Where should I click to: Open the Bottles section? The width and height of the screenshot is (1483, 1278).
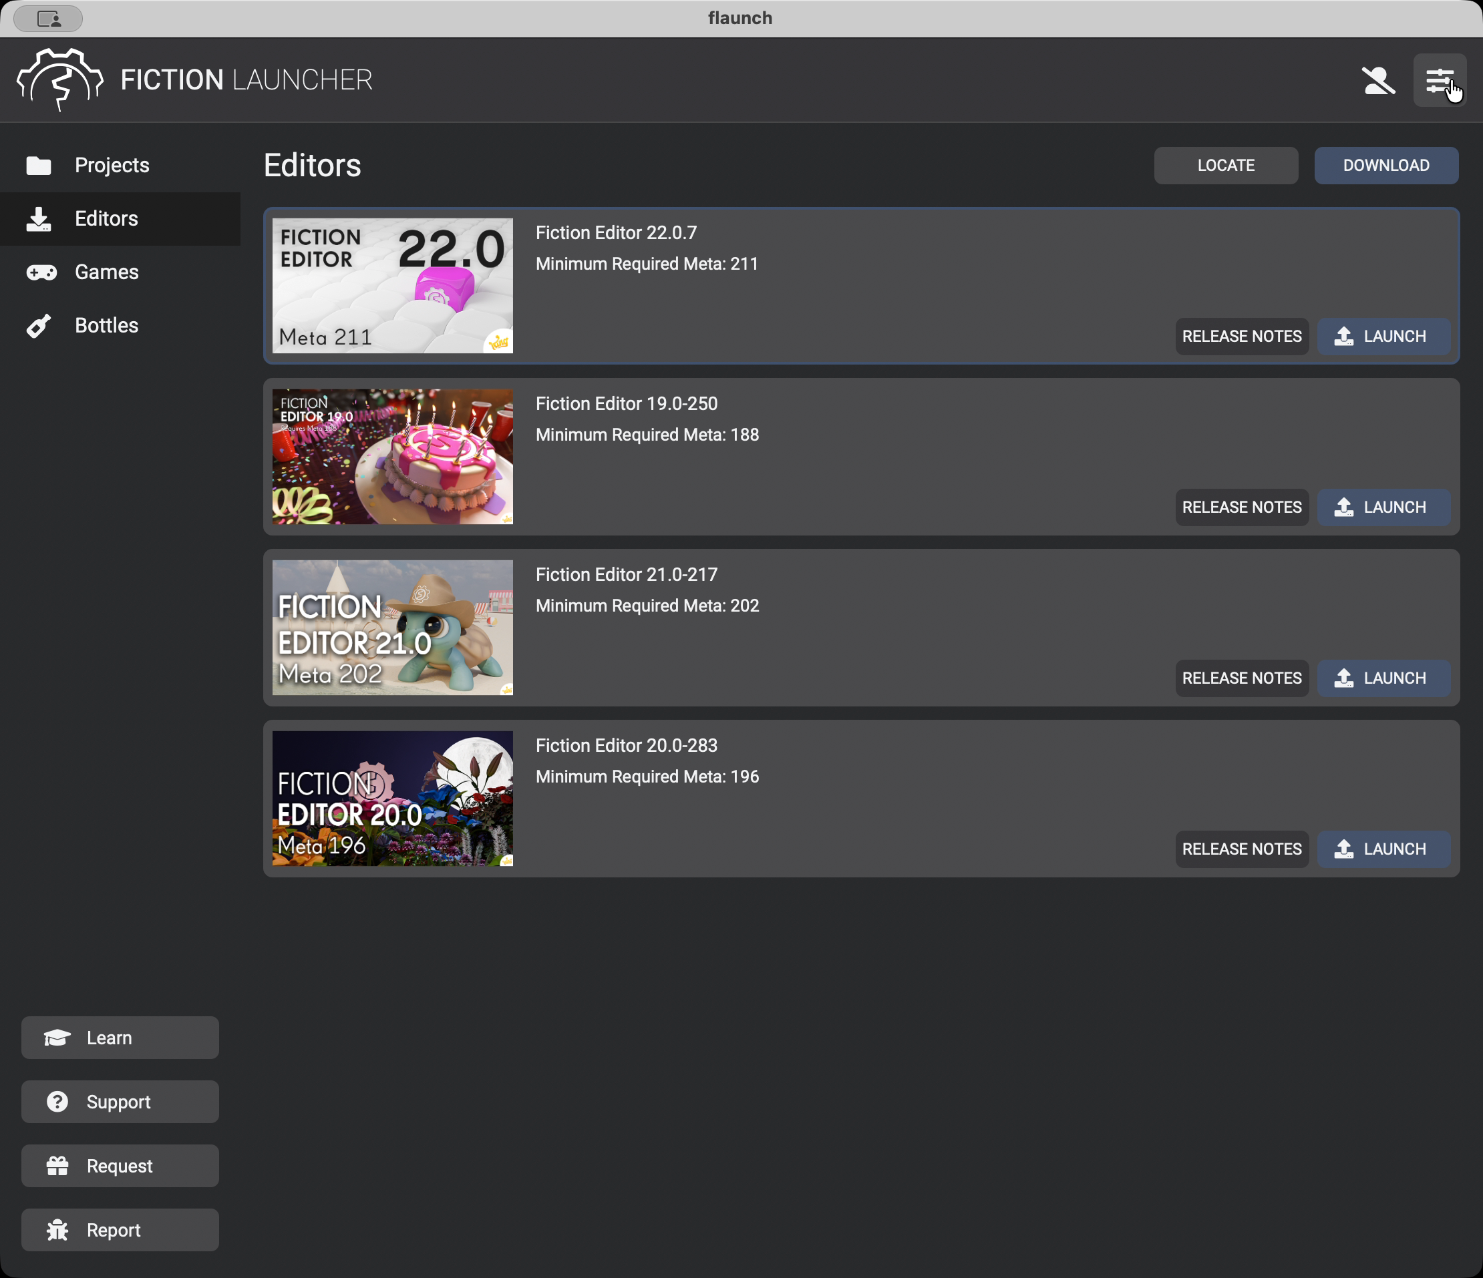[120, 326]
